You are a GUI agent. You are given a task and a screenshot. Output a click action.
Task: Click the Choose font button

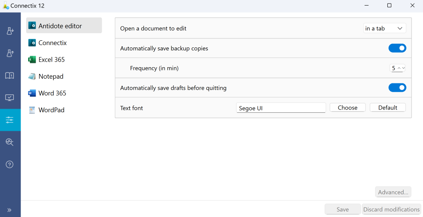[x=347, y=108]
